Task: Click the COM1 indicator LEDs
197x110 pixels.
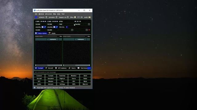Action: [x=43, y=21]
